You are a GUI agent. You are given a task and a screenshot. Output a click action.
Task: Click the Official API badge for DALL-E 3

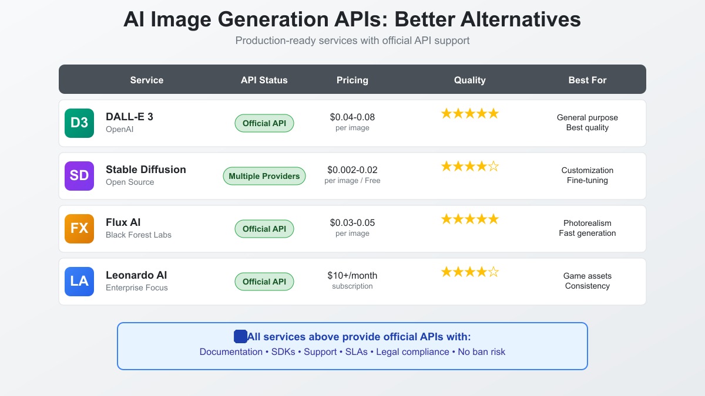click(264, 123)
